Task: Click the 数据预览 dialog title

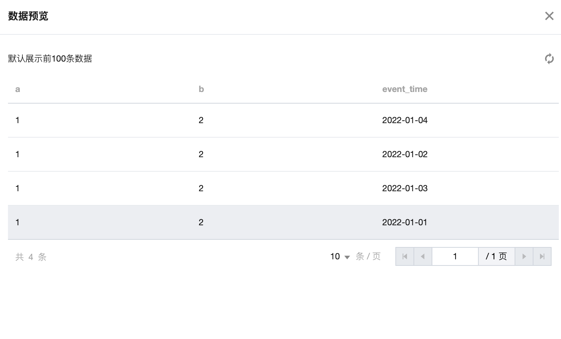Action: pos(28,16)
